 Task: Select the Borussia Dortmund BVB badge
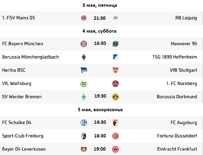click(x=115, y=97)
